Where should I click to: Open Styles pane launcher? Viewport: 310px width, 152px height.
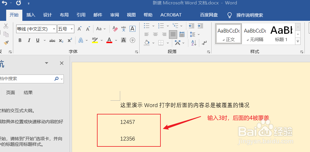pos(302,52)
